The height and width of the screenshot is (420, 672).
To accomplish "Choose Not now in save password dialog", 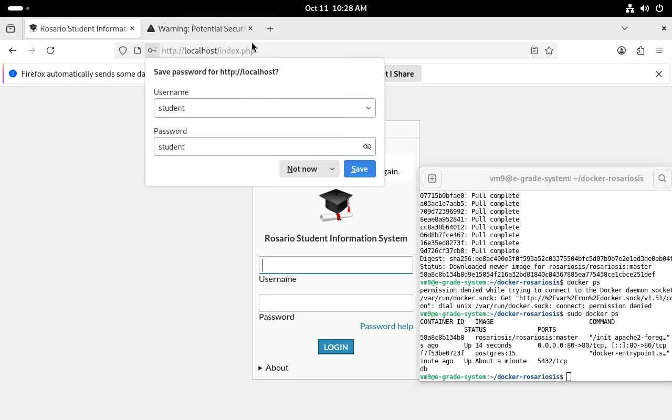I will [302, 169].
